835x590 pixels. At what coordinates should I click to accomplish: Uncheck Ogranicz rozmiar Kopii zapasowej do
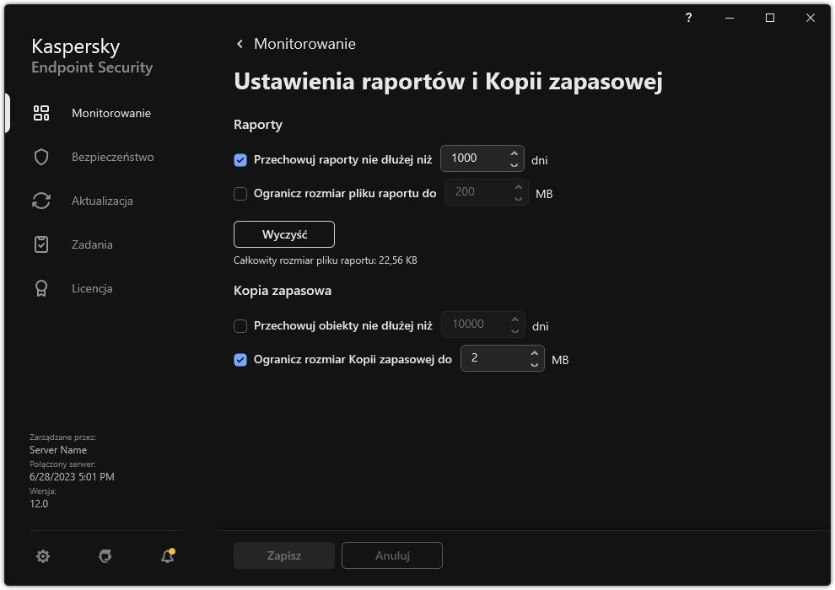click(241, 359)
